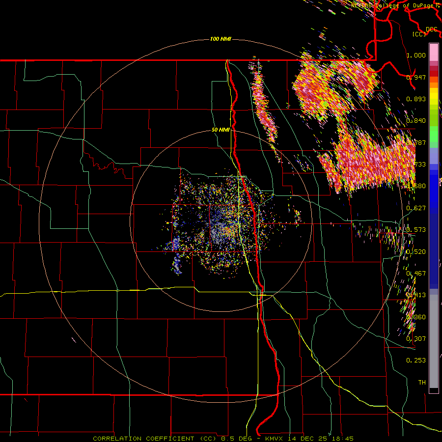442x442 pixels.
Task: Select the 0.893 scale label
Action: point(416,99)
